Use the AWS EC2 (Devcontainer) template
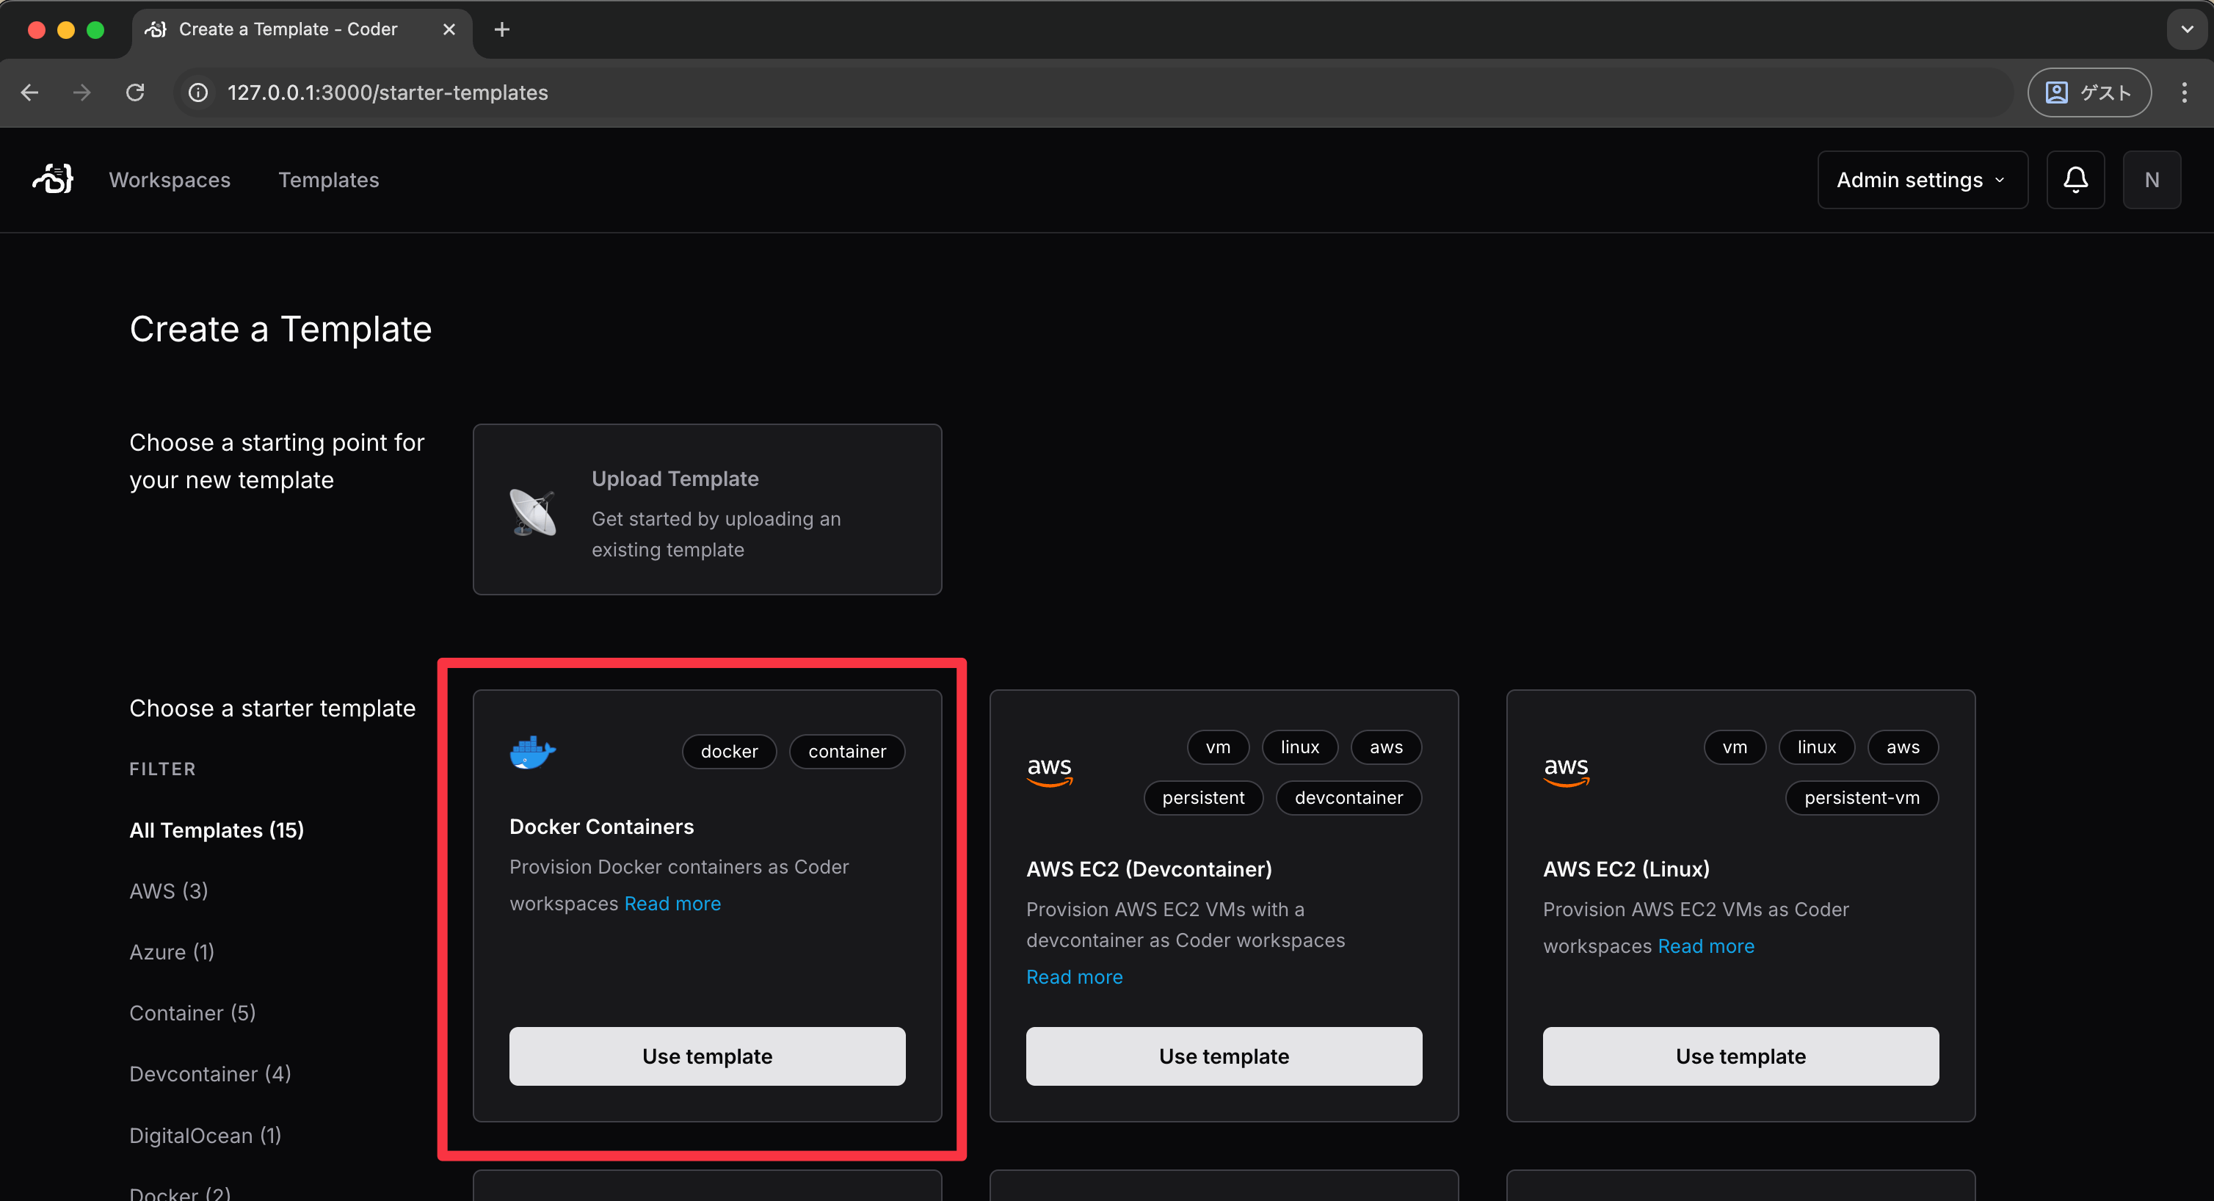This screenshot has height=1201, width=2214. (1223, 1056)
